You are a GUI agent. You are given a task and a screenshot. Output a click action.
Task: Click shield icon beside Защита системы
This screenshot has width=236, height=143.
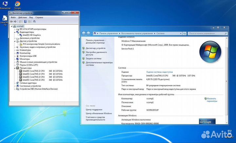(x=83, y=58)
